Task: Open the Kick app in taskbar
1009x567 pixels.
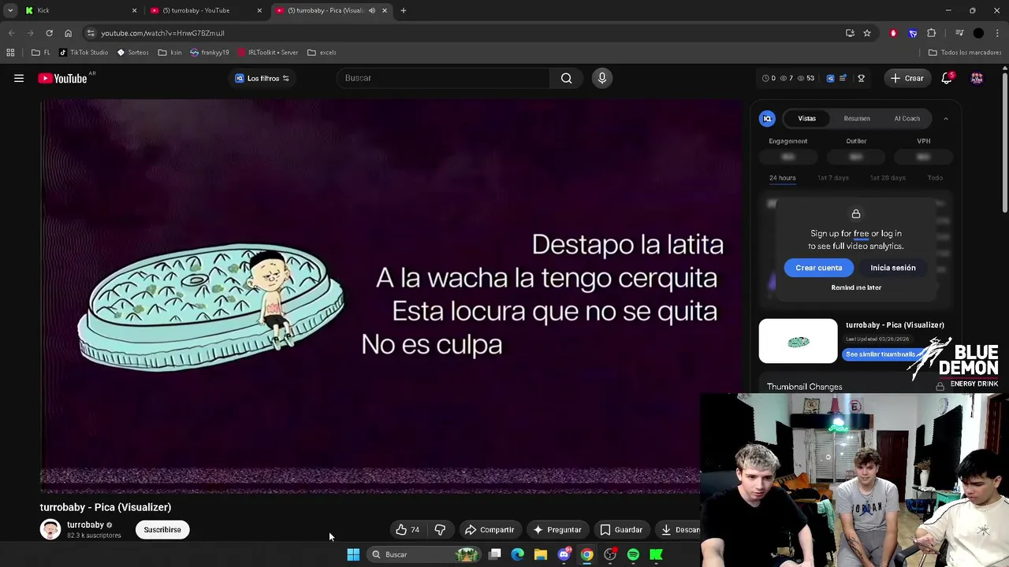Action: tap(656, 555)
